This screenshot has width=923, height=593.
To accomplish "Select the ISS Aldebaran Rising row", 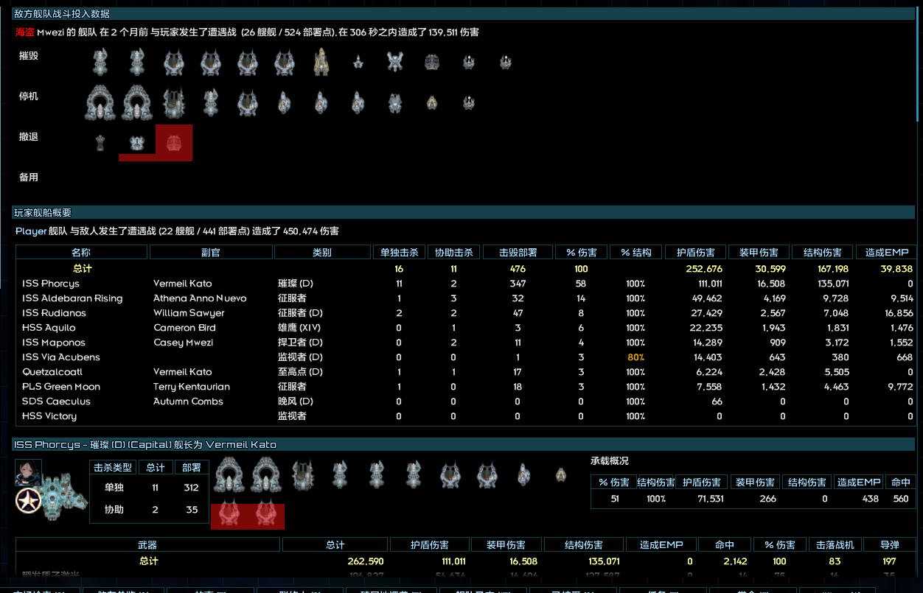I will pyautogui.click(x=72, y=298).
